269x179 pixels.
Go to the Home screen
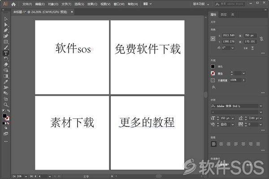(x=13, y=4)
